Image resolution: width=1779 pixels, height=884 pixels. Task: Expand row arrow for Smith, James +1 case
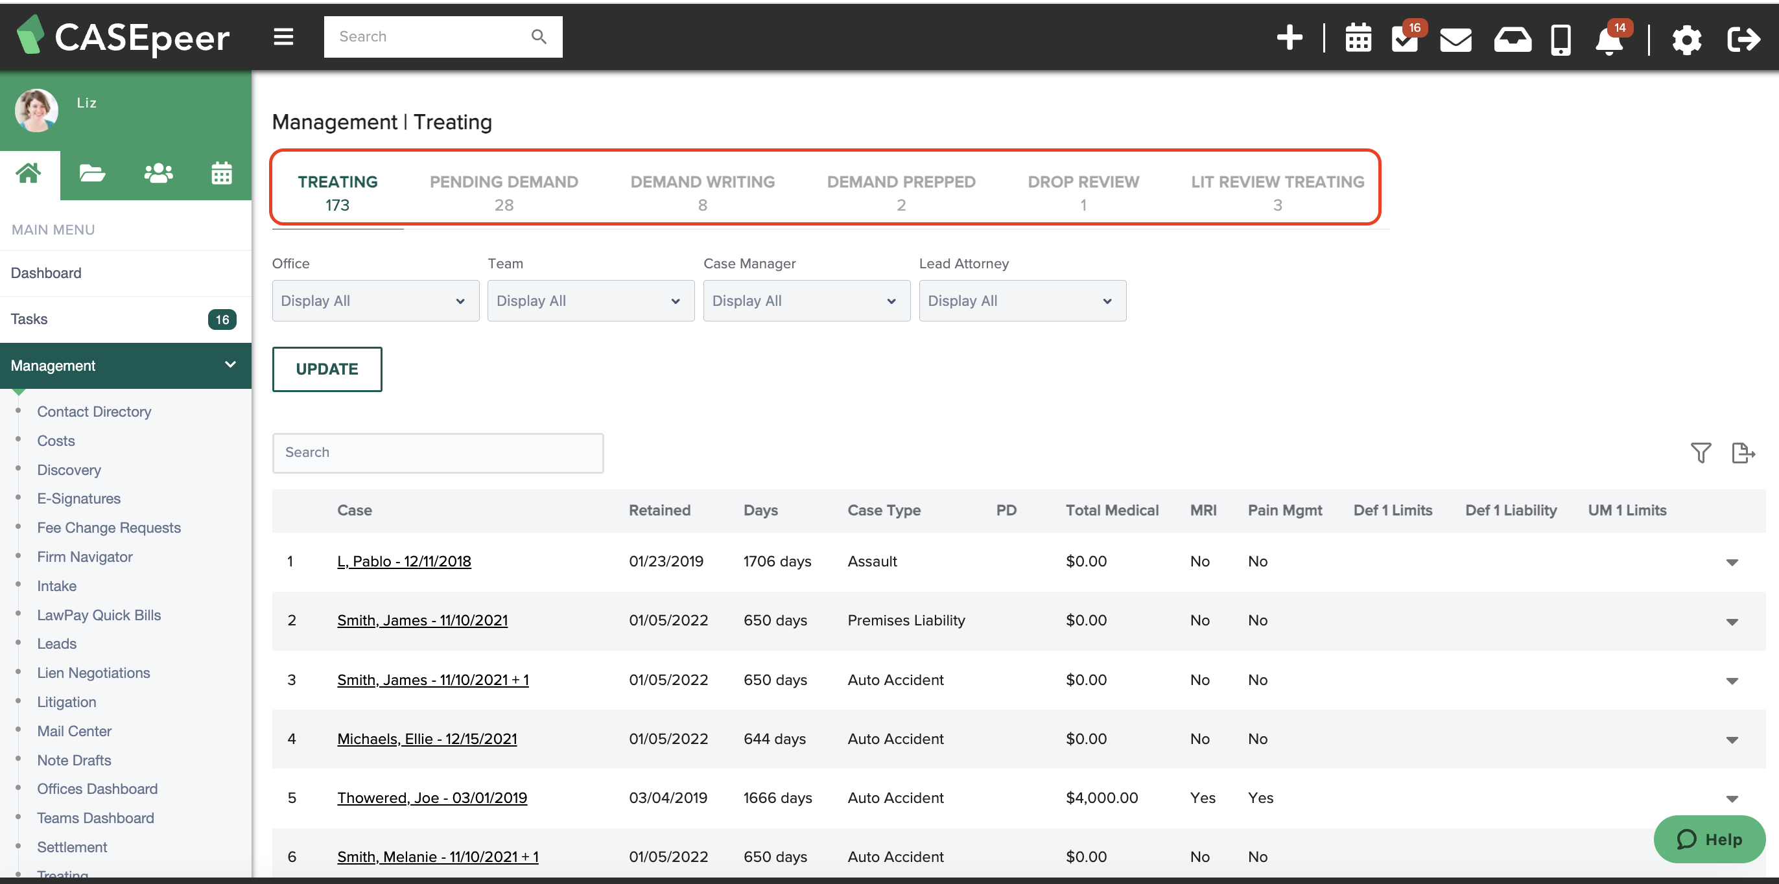tap(1731, 681)
